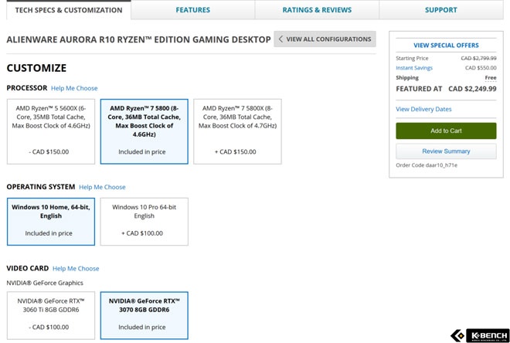Screen dimensions: 510x343
Task: Click the struck-through CAD $2,799.99 starting price
Action: [x=478, y=58]
